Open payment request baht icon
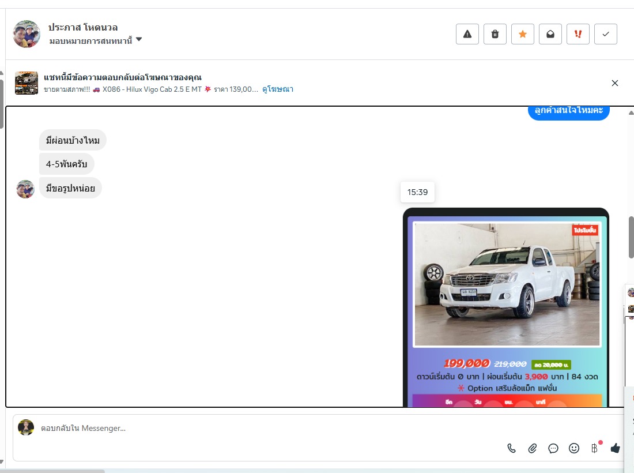The width and height of the screenshot is (634, 473). (x=594, y=448)
